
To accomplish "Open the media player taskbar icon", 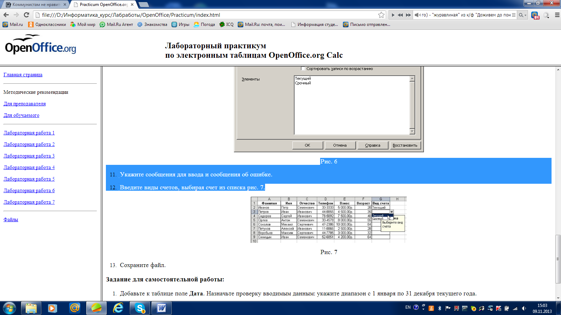I will pyautogui.click(x=53, y=308).
